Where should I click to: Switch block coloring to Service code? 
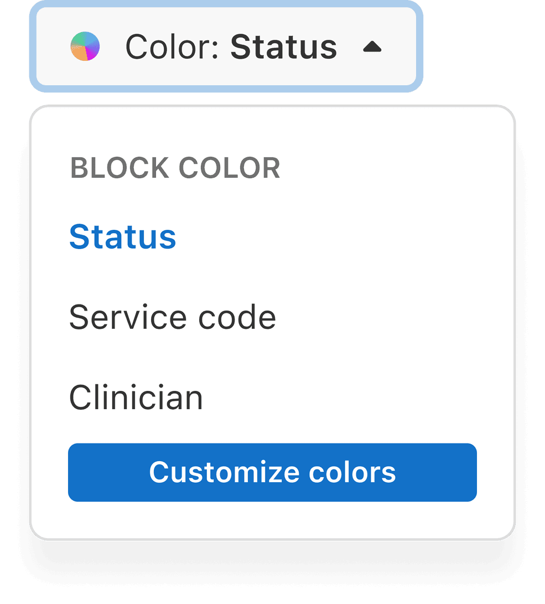(173, 317)
